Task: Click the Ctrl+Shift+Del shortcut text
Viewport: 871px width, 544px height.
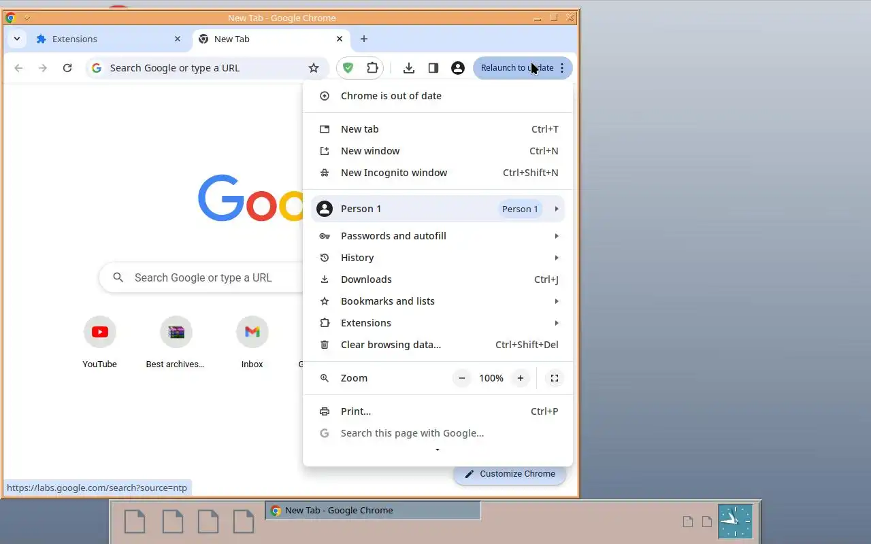Action: pyautogui.click(x=527, y=345)
